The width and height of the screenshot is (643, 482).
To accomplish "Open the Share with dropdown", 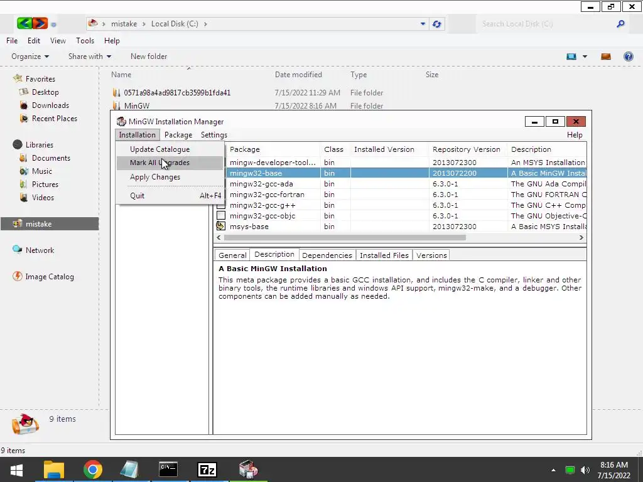I will 90,56.
